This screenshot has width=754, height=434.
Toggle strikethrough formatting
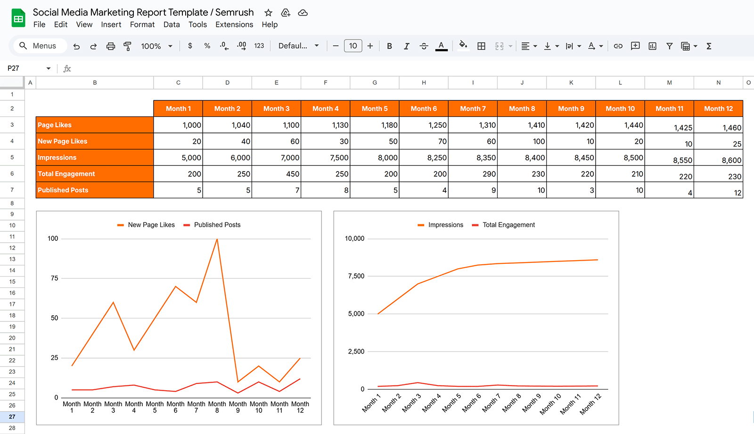point(424,46)
